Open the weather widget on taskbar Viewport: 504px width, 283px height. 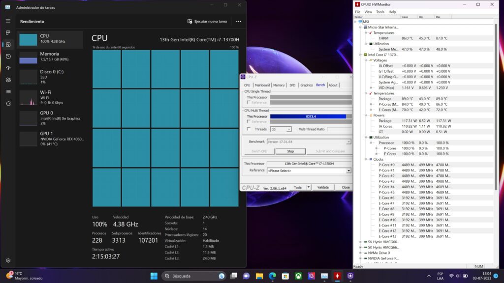[x=25, y=276]
